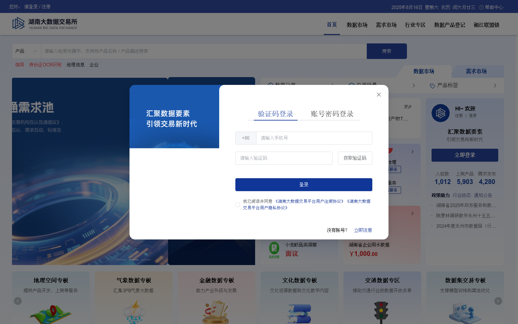Click 更多 link in products panel
The width and height of the screenshot is (518, 324).
408,107
